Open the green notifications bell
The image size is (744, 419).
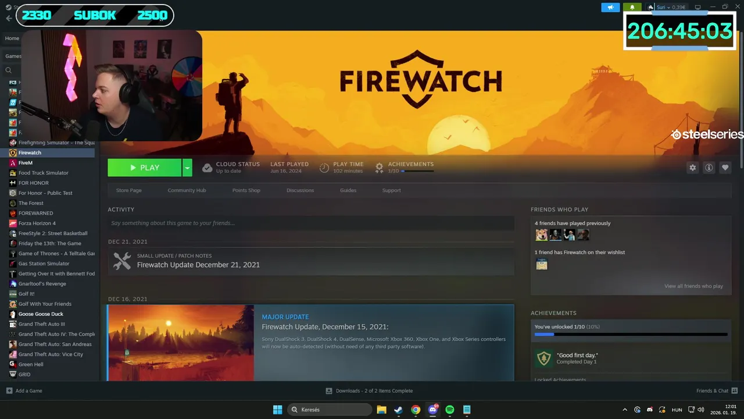tap(632, 8)
